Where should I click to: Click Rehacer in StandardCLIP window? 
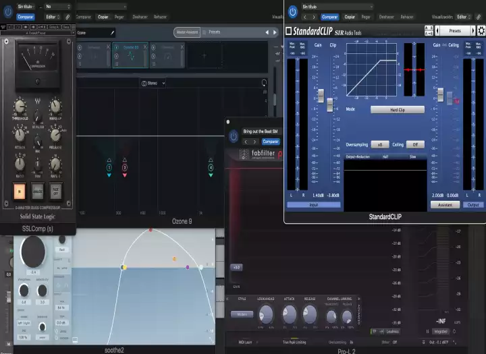coord(407,17)
